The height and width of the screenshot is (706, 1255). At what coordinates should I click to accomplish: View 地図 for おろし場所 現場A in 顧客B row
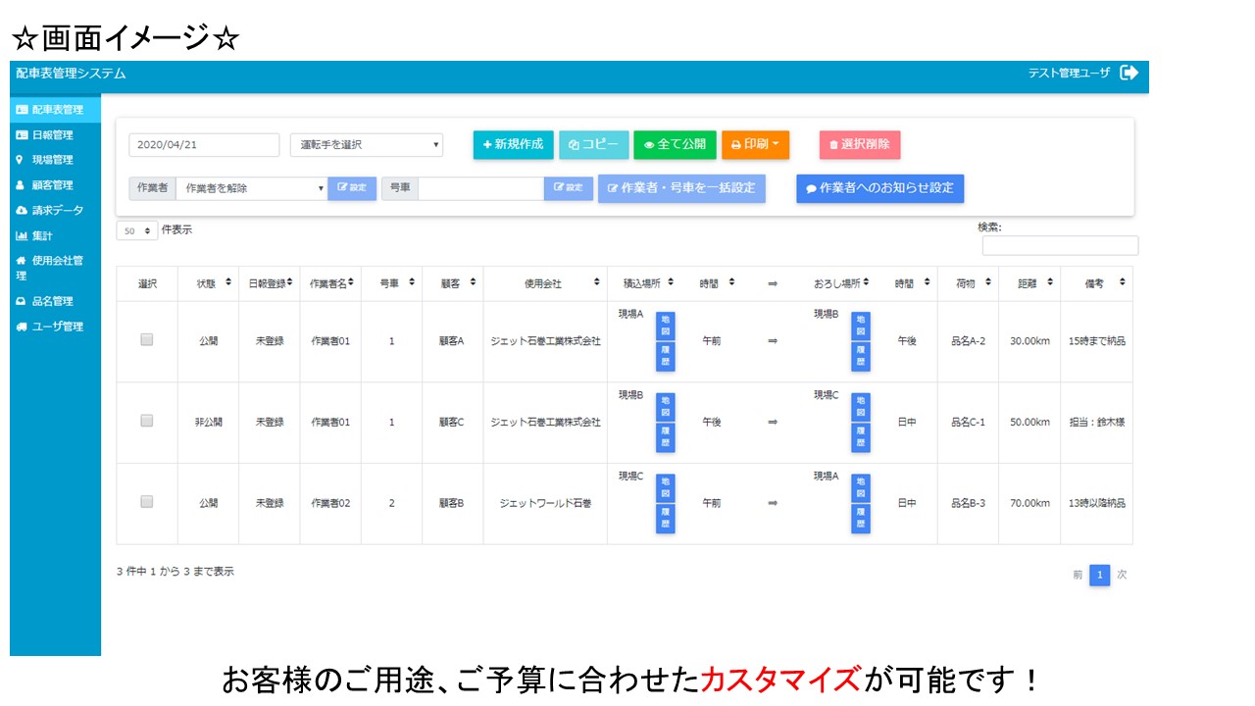point(861,488)
